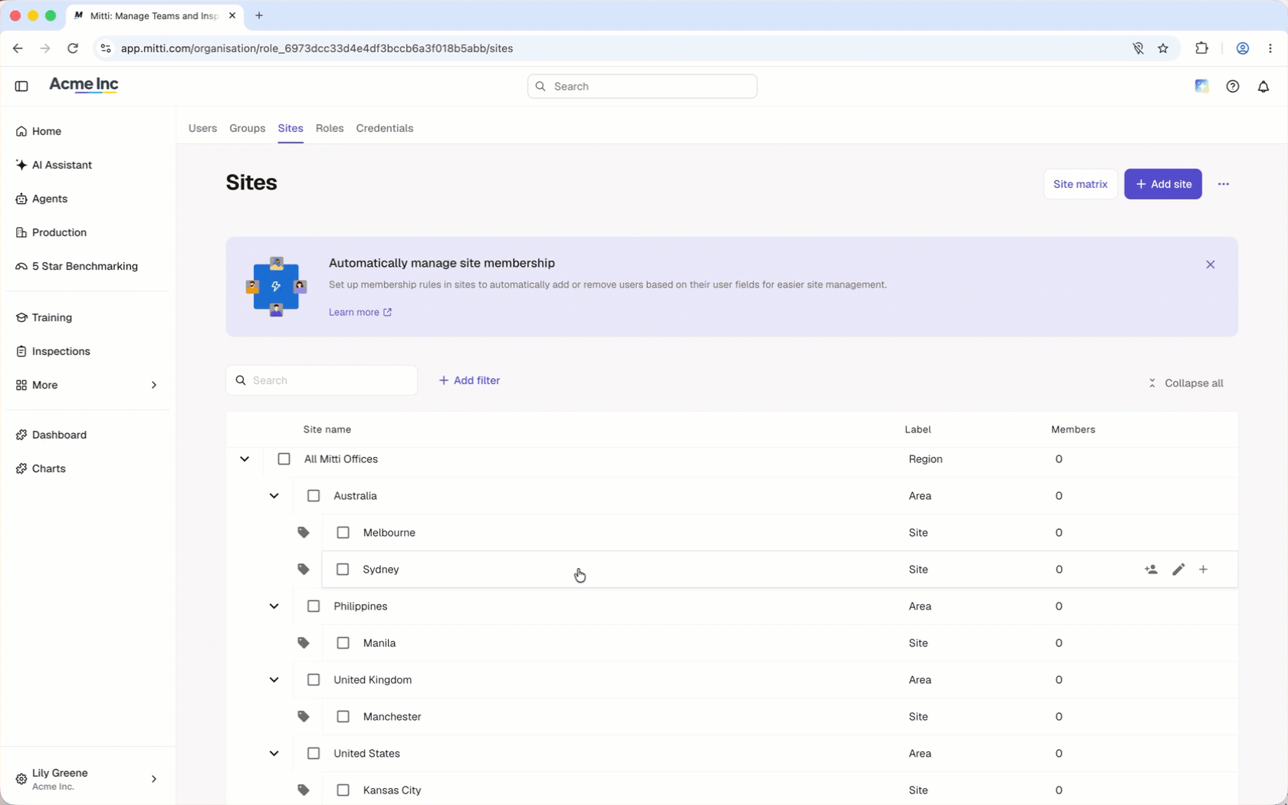The image size is (1288, 805).
Task: Click the browser address bar URL
Action: tap(317, 48)
